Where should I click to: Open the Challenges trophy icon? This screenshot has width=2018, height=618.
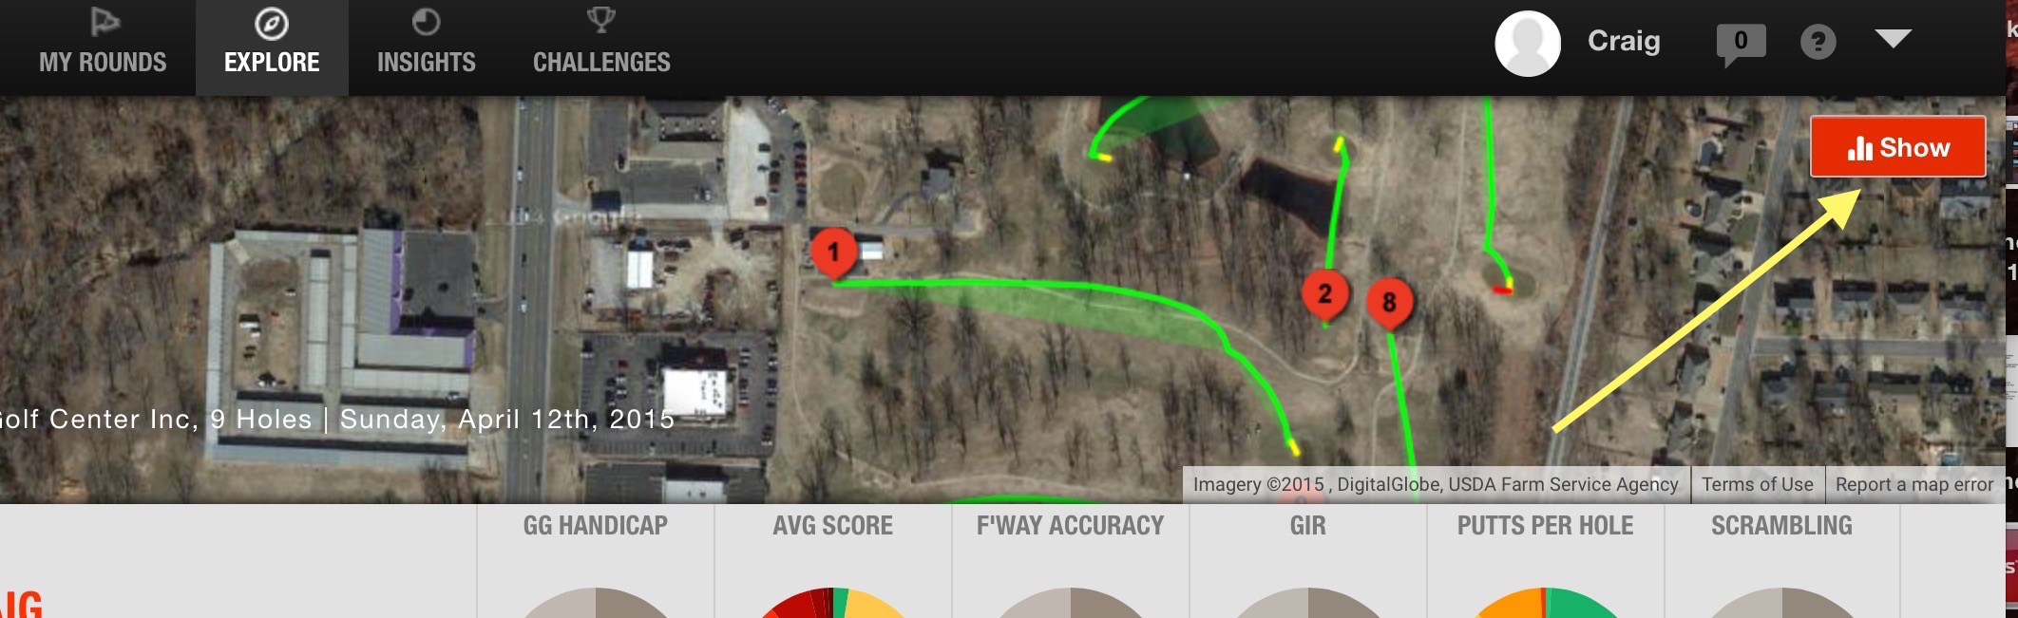(x=601, y=20)
